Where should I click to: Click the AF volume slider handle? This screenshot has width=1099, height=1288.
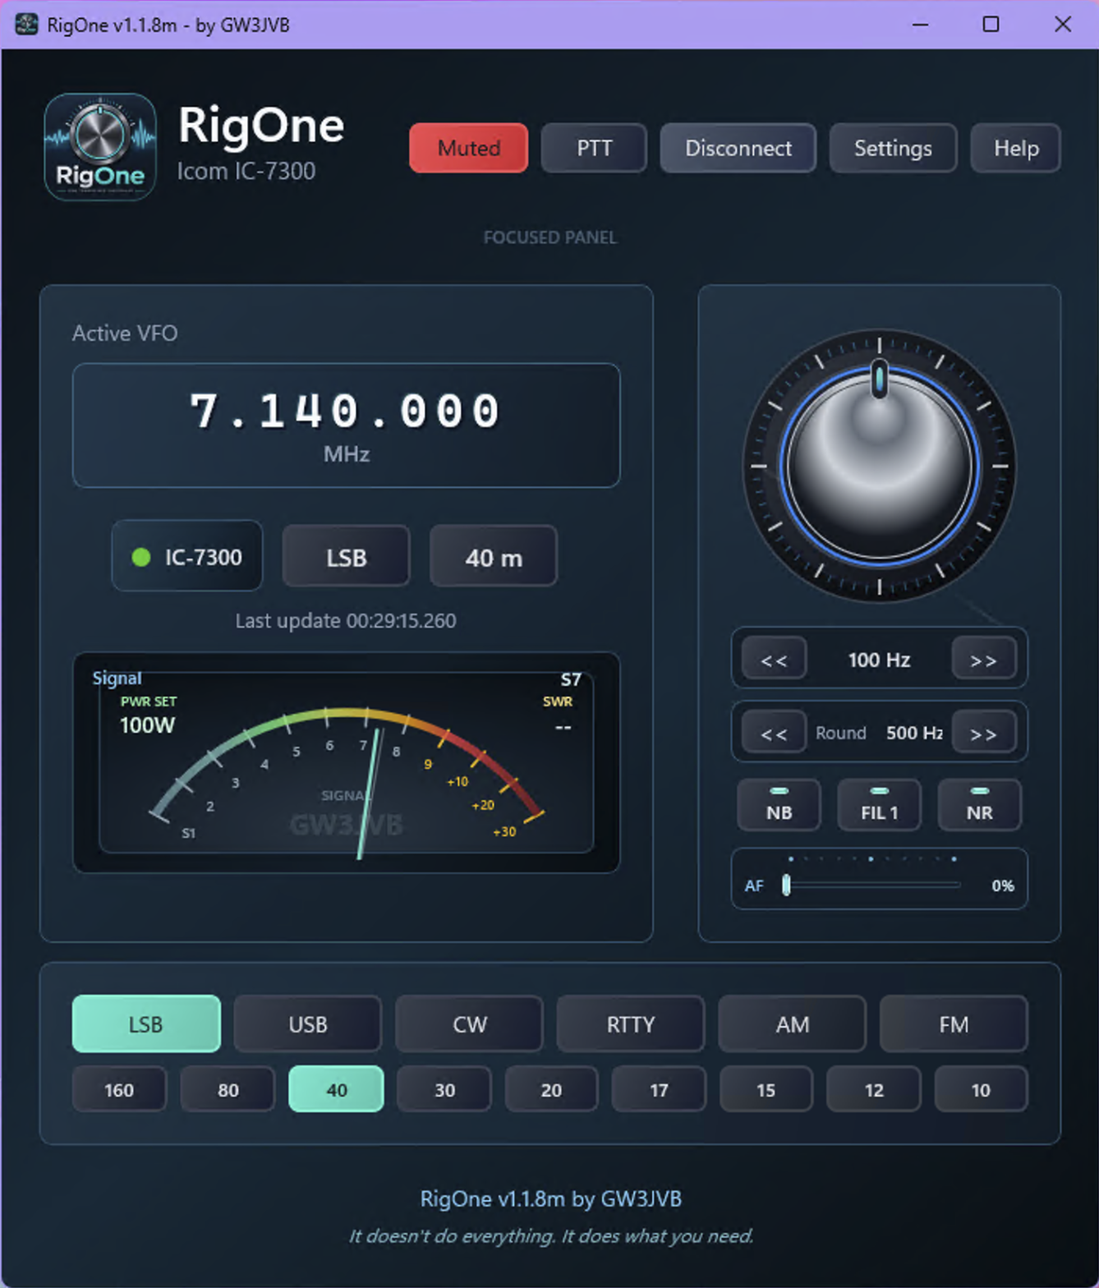(786, 885)
